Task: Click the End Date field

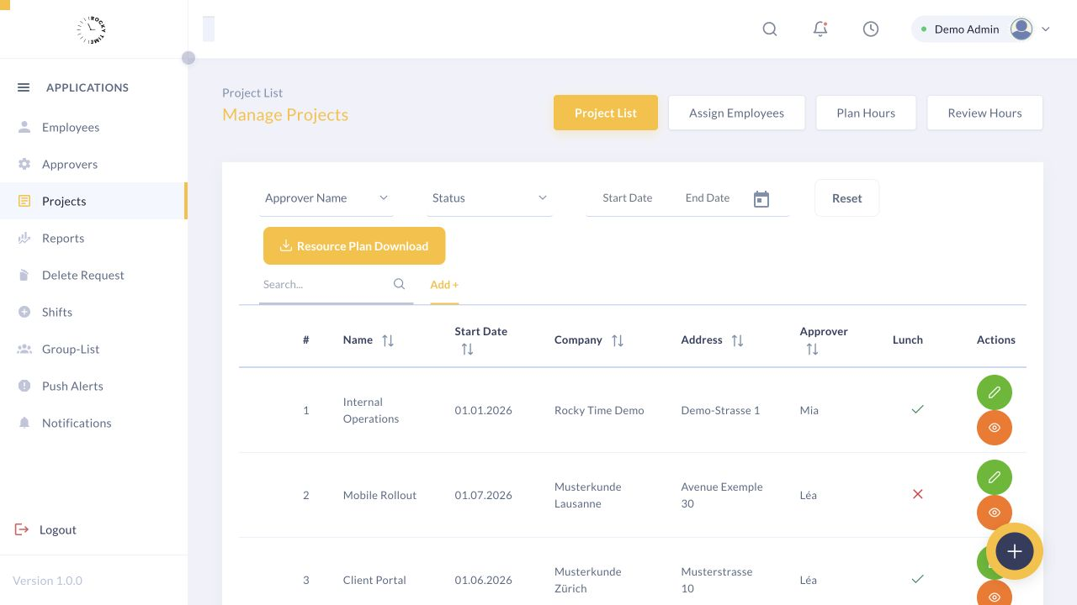Action: tap(708, 198)
